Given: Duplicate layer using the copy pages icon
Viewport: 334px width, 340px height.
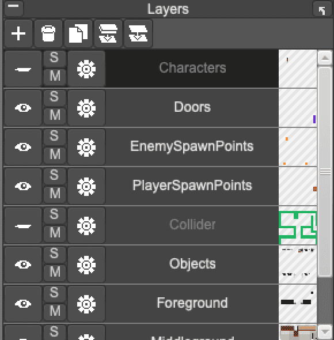Looking at the screenshot, I should pos(78,33).
